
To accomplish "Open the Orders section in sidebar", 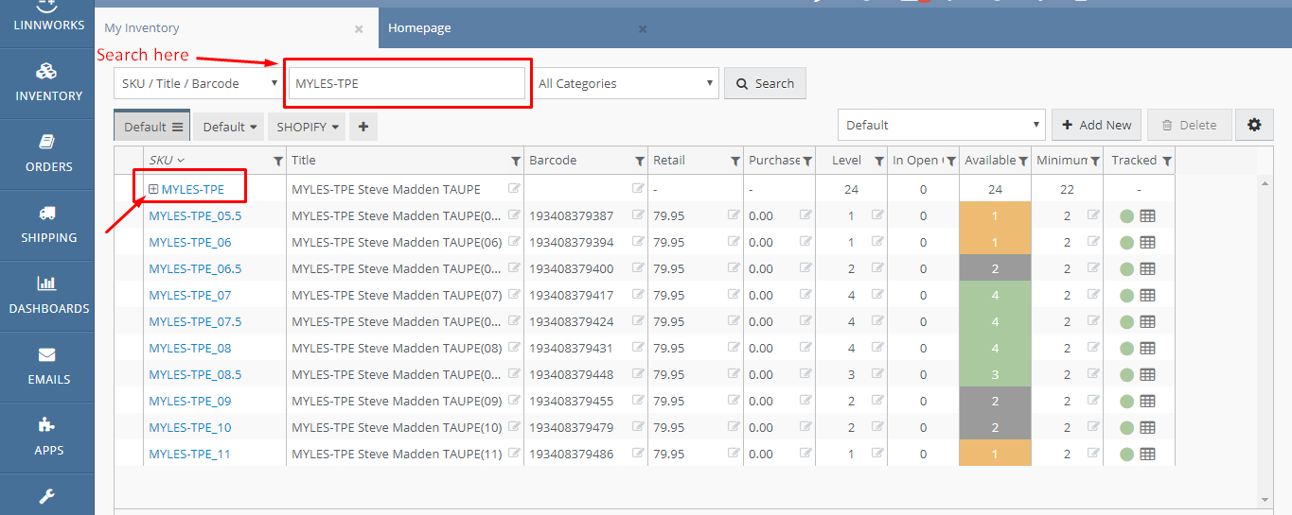I will [47, 154].
